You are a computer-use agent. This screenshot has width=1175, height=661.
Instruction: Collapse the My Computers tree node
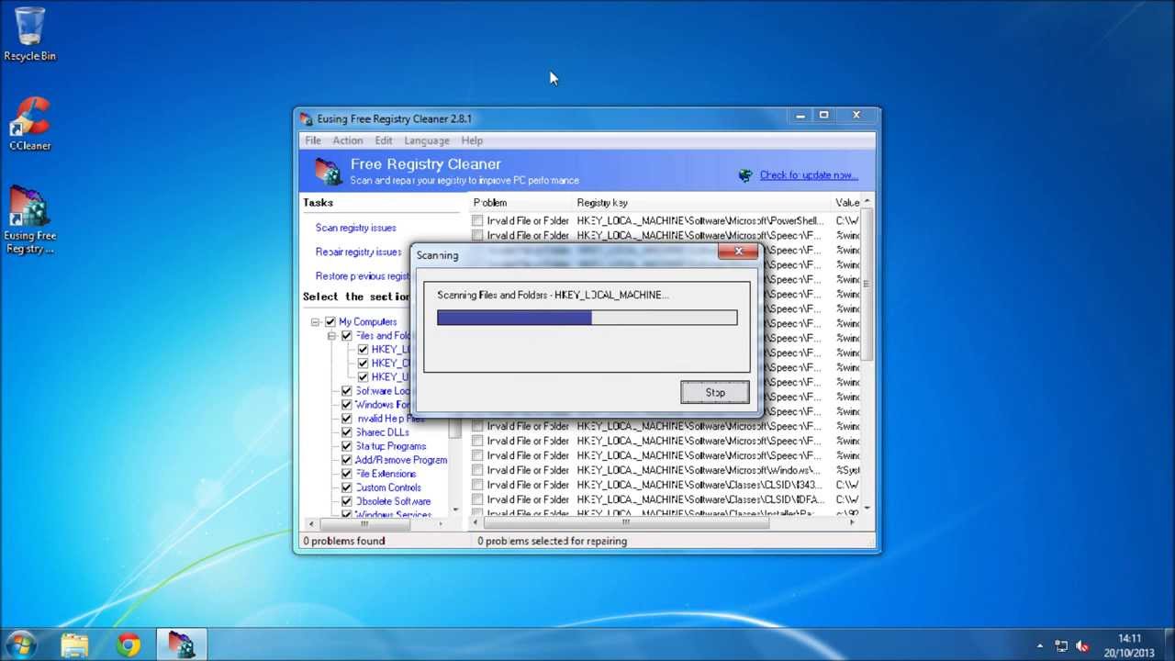315,322
